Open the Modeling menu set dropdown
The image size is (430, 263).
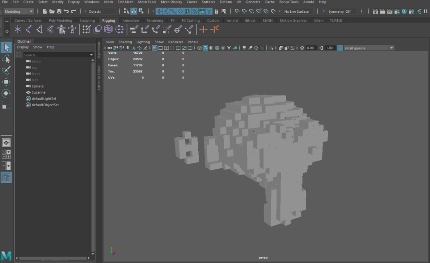point(19,11)
